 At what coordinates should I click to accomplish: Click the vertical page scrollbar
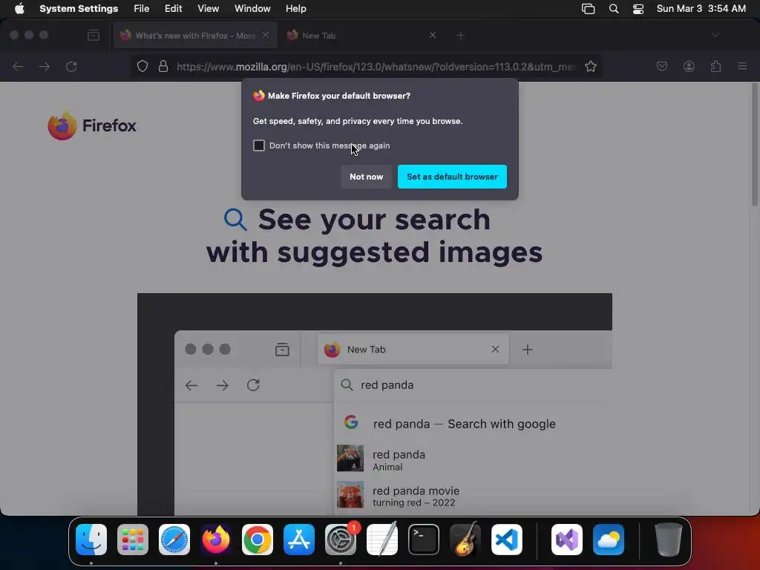click(755, 145)
